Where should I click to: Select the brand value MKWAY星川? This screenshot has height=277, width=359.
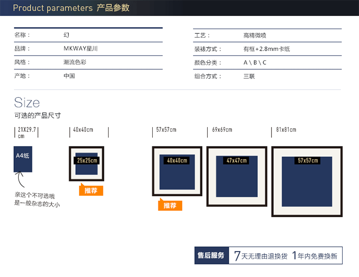point(80,48)
